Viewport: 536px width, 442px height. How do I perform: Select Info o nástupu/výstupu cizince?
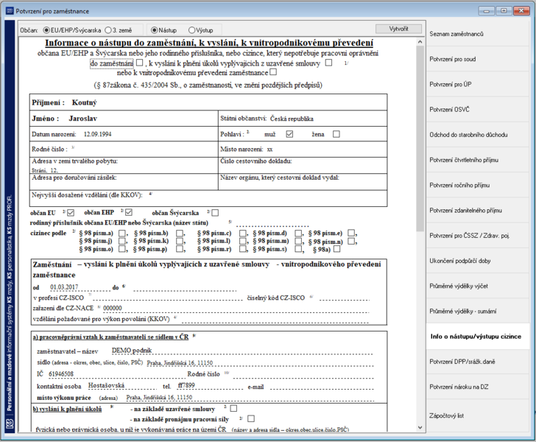478,337
